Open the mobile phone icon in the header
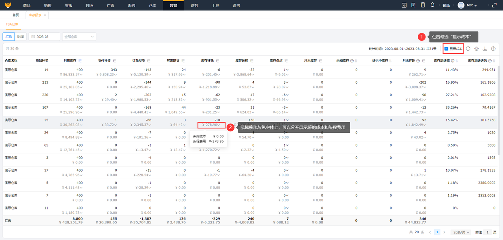The image size is (503, 240). (423, 5)
